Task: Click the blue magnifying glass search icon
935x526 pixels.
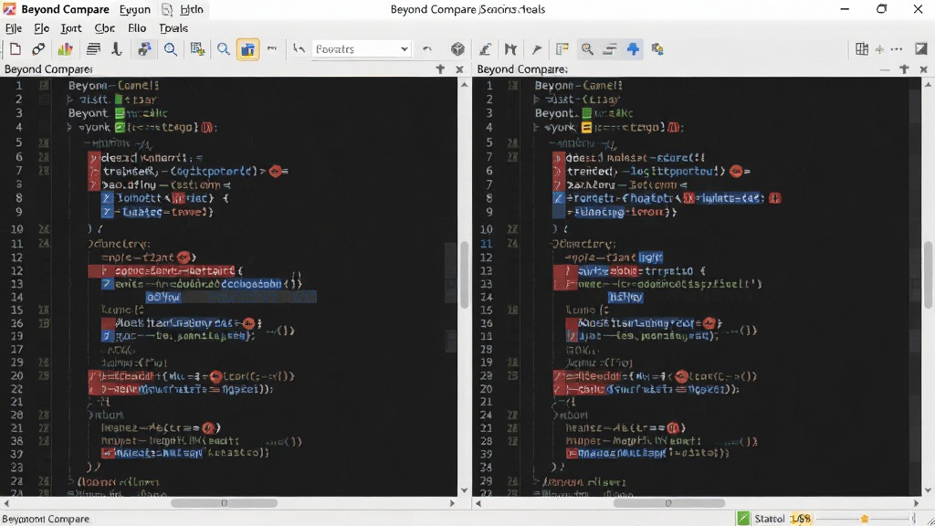Action: click(x=223, y=49)
